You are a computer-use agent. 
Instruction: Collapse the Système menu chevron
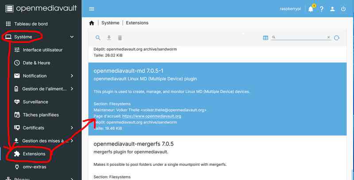click(x=72, y=37)
